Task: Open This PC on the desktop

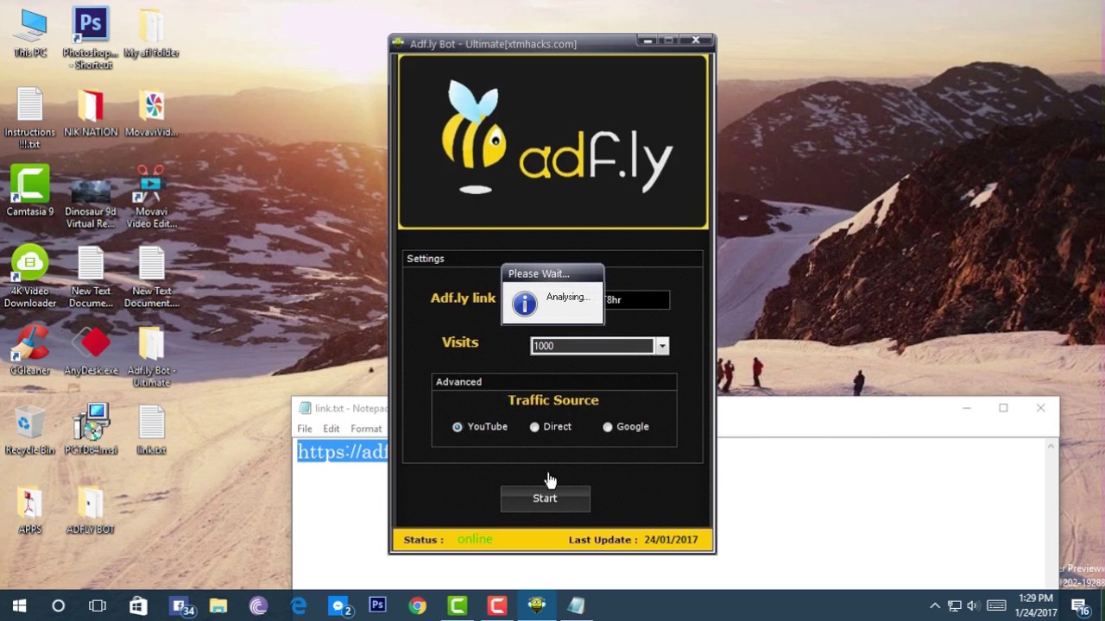Action: (x=29, y=26)
